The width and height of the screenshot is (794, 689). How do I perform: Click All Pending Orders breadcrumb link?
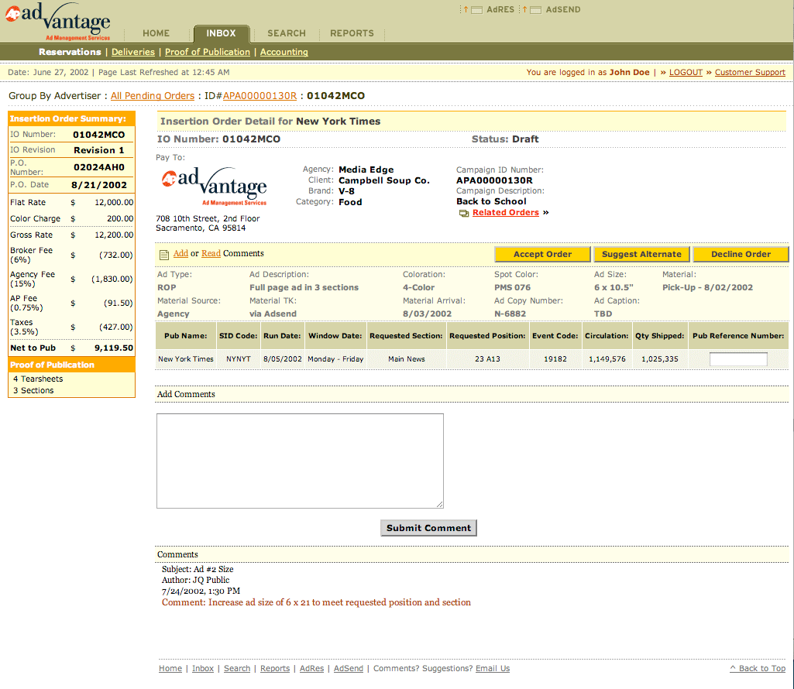[x=153, y=96]
